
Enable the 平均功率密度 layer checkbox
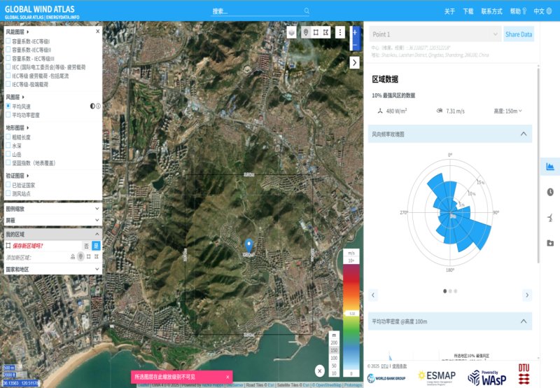(x=8, y=114)
